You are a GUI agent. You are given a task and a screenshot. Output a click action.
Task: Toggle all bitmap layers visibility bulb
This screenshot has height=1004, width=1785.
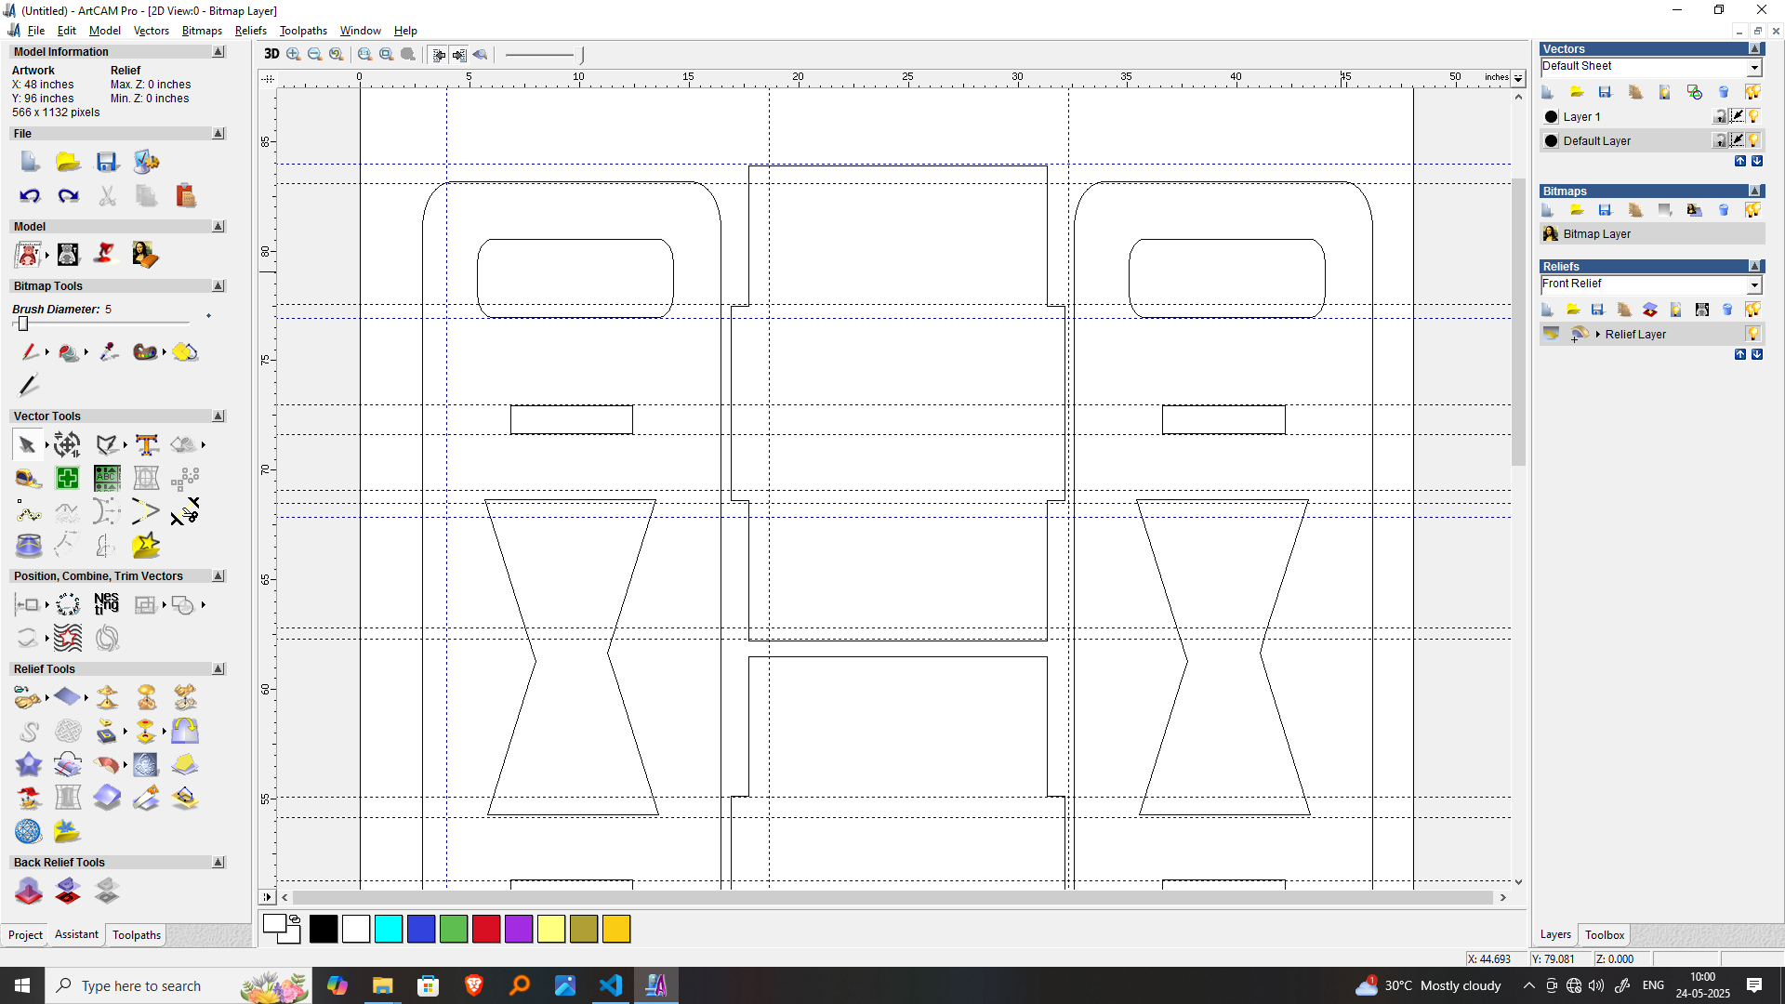(1752, 210)
